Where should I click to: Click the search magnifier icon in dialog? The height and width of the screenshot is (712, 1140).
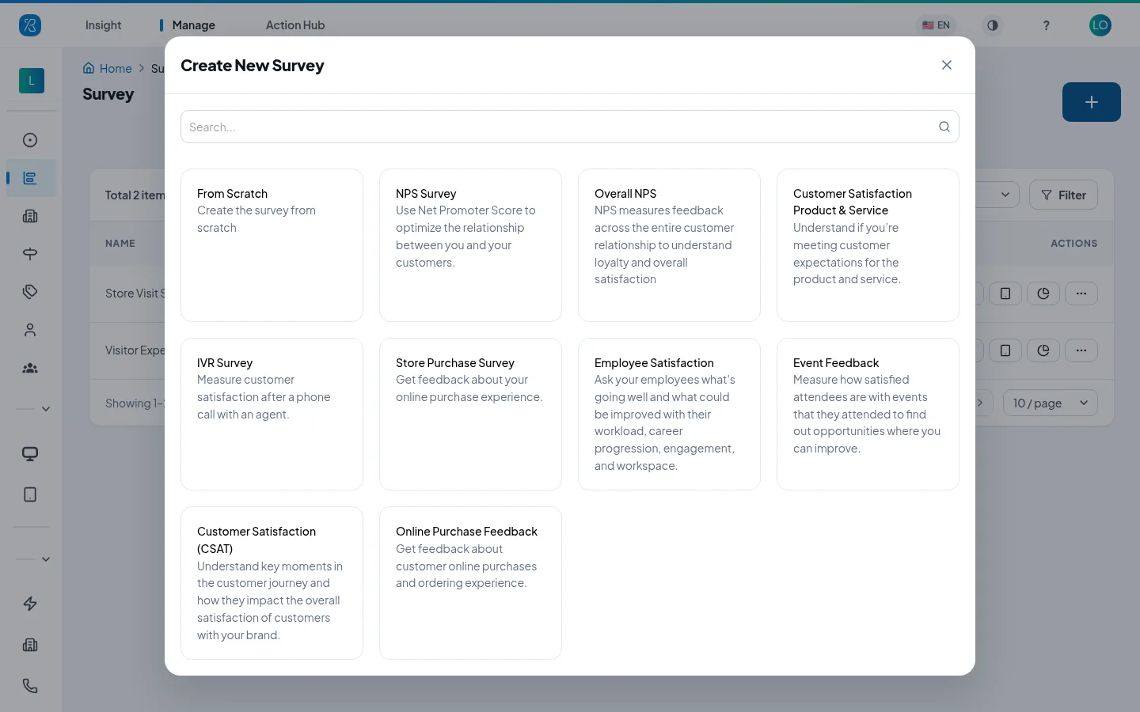tap(944, 127)
